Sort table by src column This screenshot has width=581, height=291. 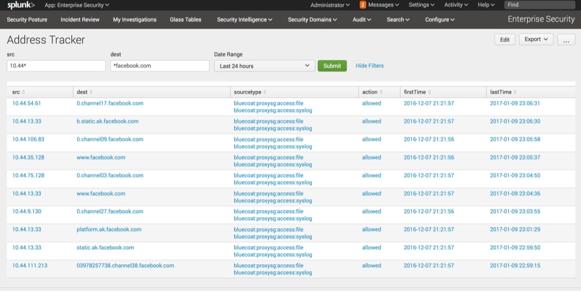coord(19,92)
